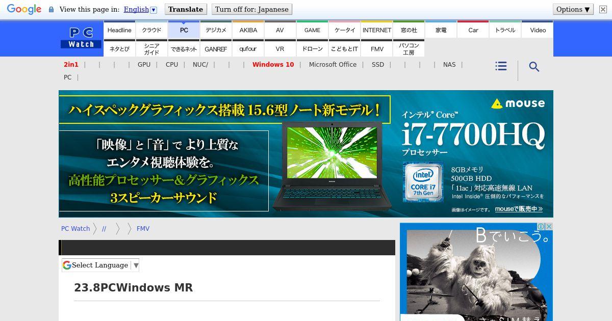Screen dimensions: 612x321
Task: Click the PC link under 2in1
Action: click(67, 77)
